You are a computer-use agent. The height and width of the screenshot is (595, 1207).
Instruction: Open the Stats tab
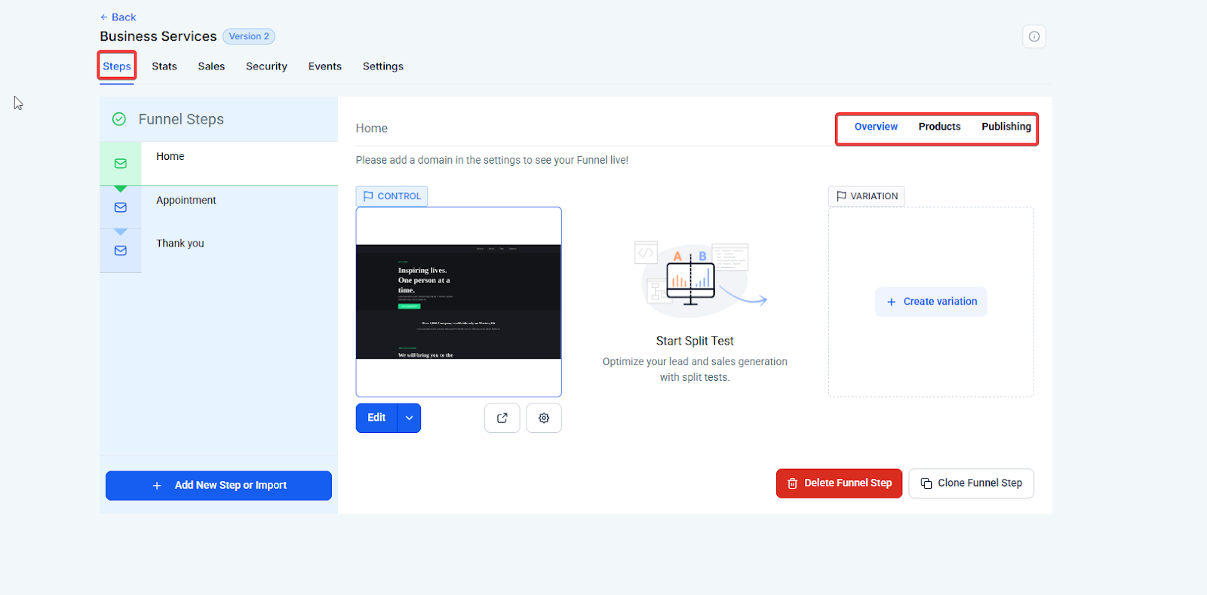[164, 66]
